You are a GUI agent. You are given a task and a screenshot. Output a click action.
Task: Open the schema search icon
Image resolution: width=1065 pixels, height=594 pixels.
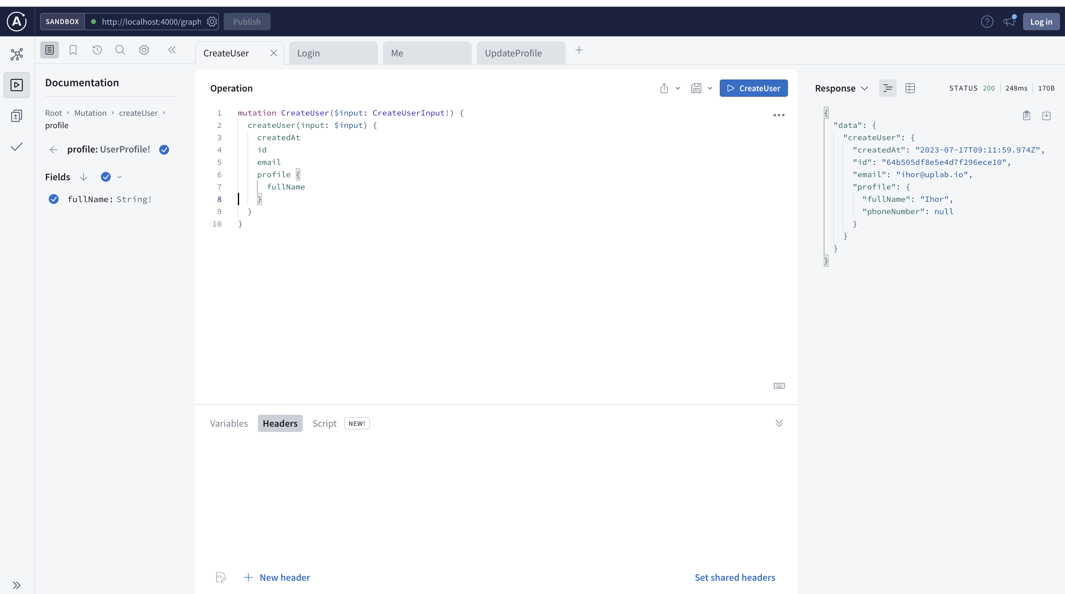pos(120,50)
